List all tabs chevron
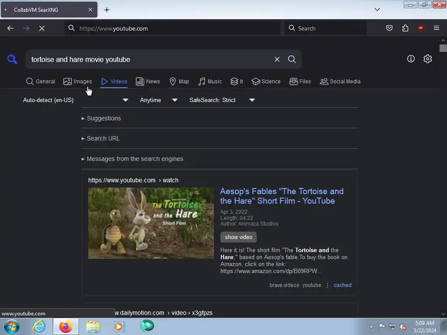447x335 pixels. (x=377, y=10)
